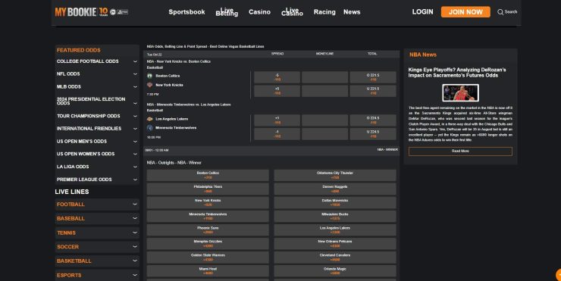Expand NFL Odds section

[x=97, y=74]
